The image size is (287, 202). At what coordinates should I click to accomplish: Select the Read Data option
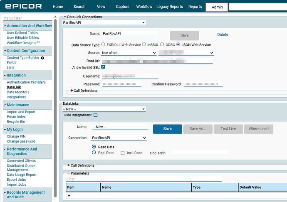pos(94,147)
